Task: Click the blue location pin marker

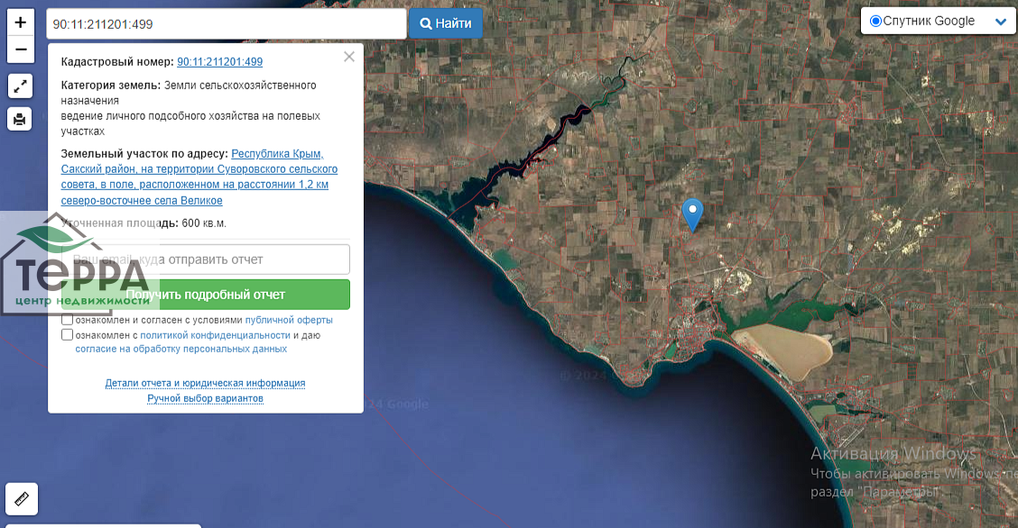Action: tap(692, 214)
